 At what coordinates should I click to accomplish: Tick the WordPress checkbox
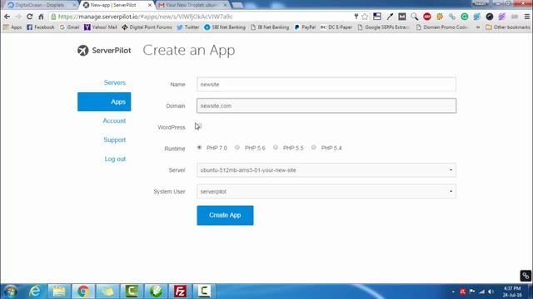(199, 126)
